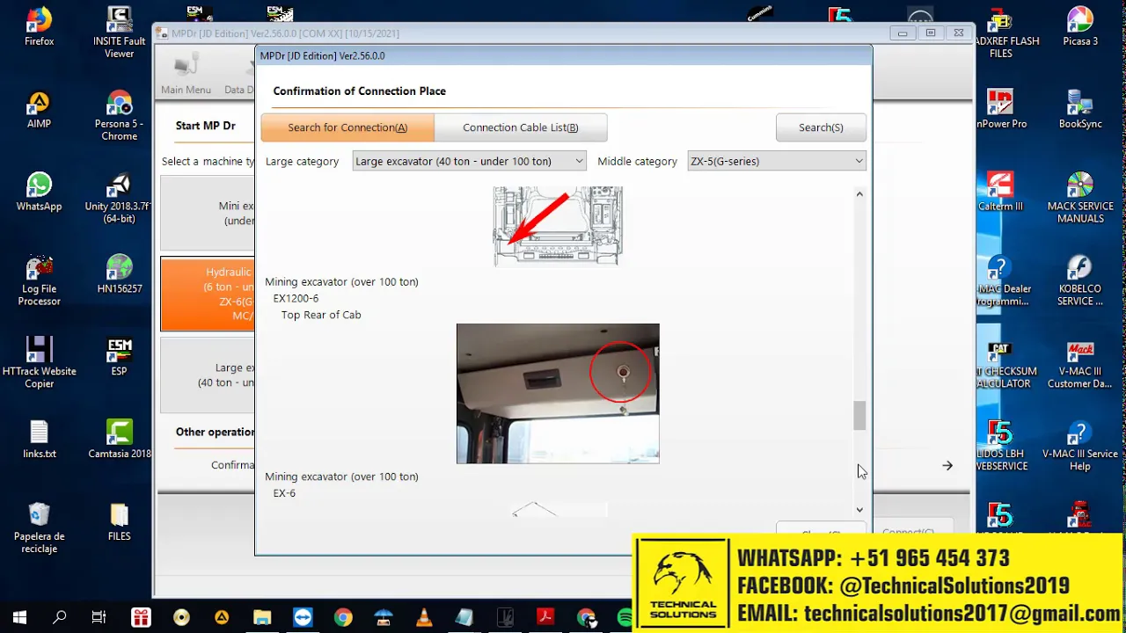
Task: Open KOBELCO SERVICE desktop icon
Action: pyautogui.click(x=1080, y=280)
